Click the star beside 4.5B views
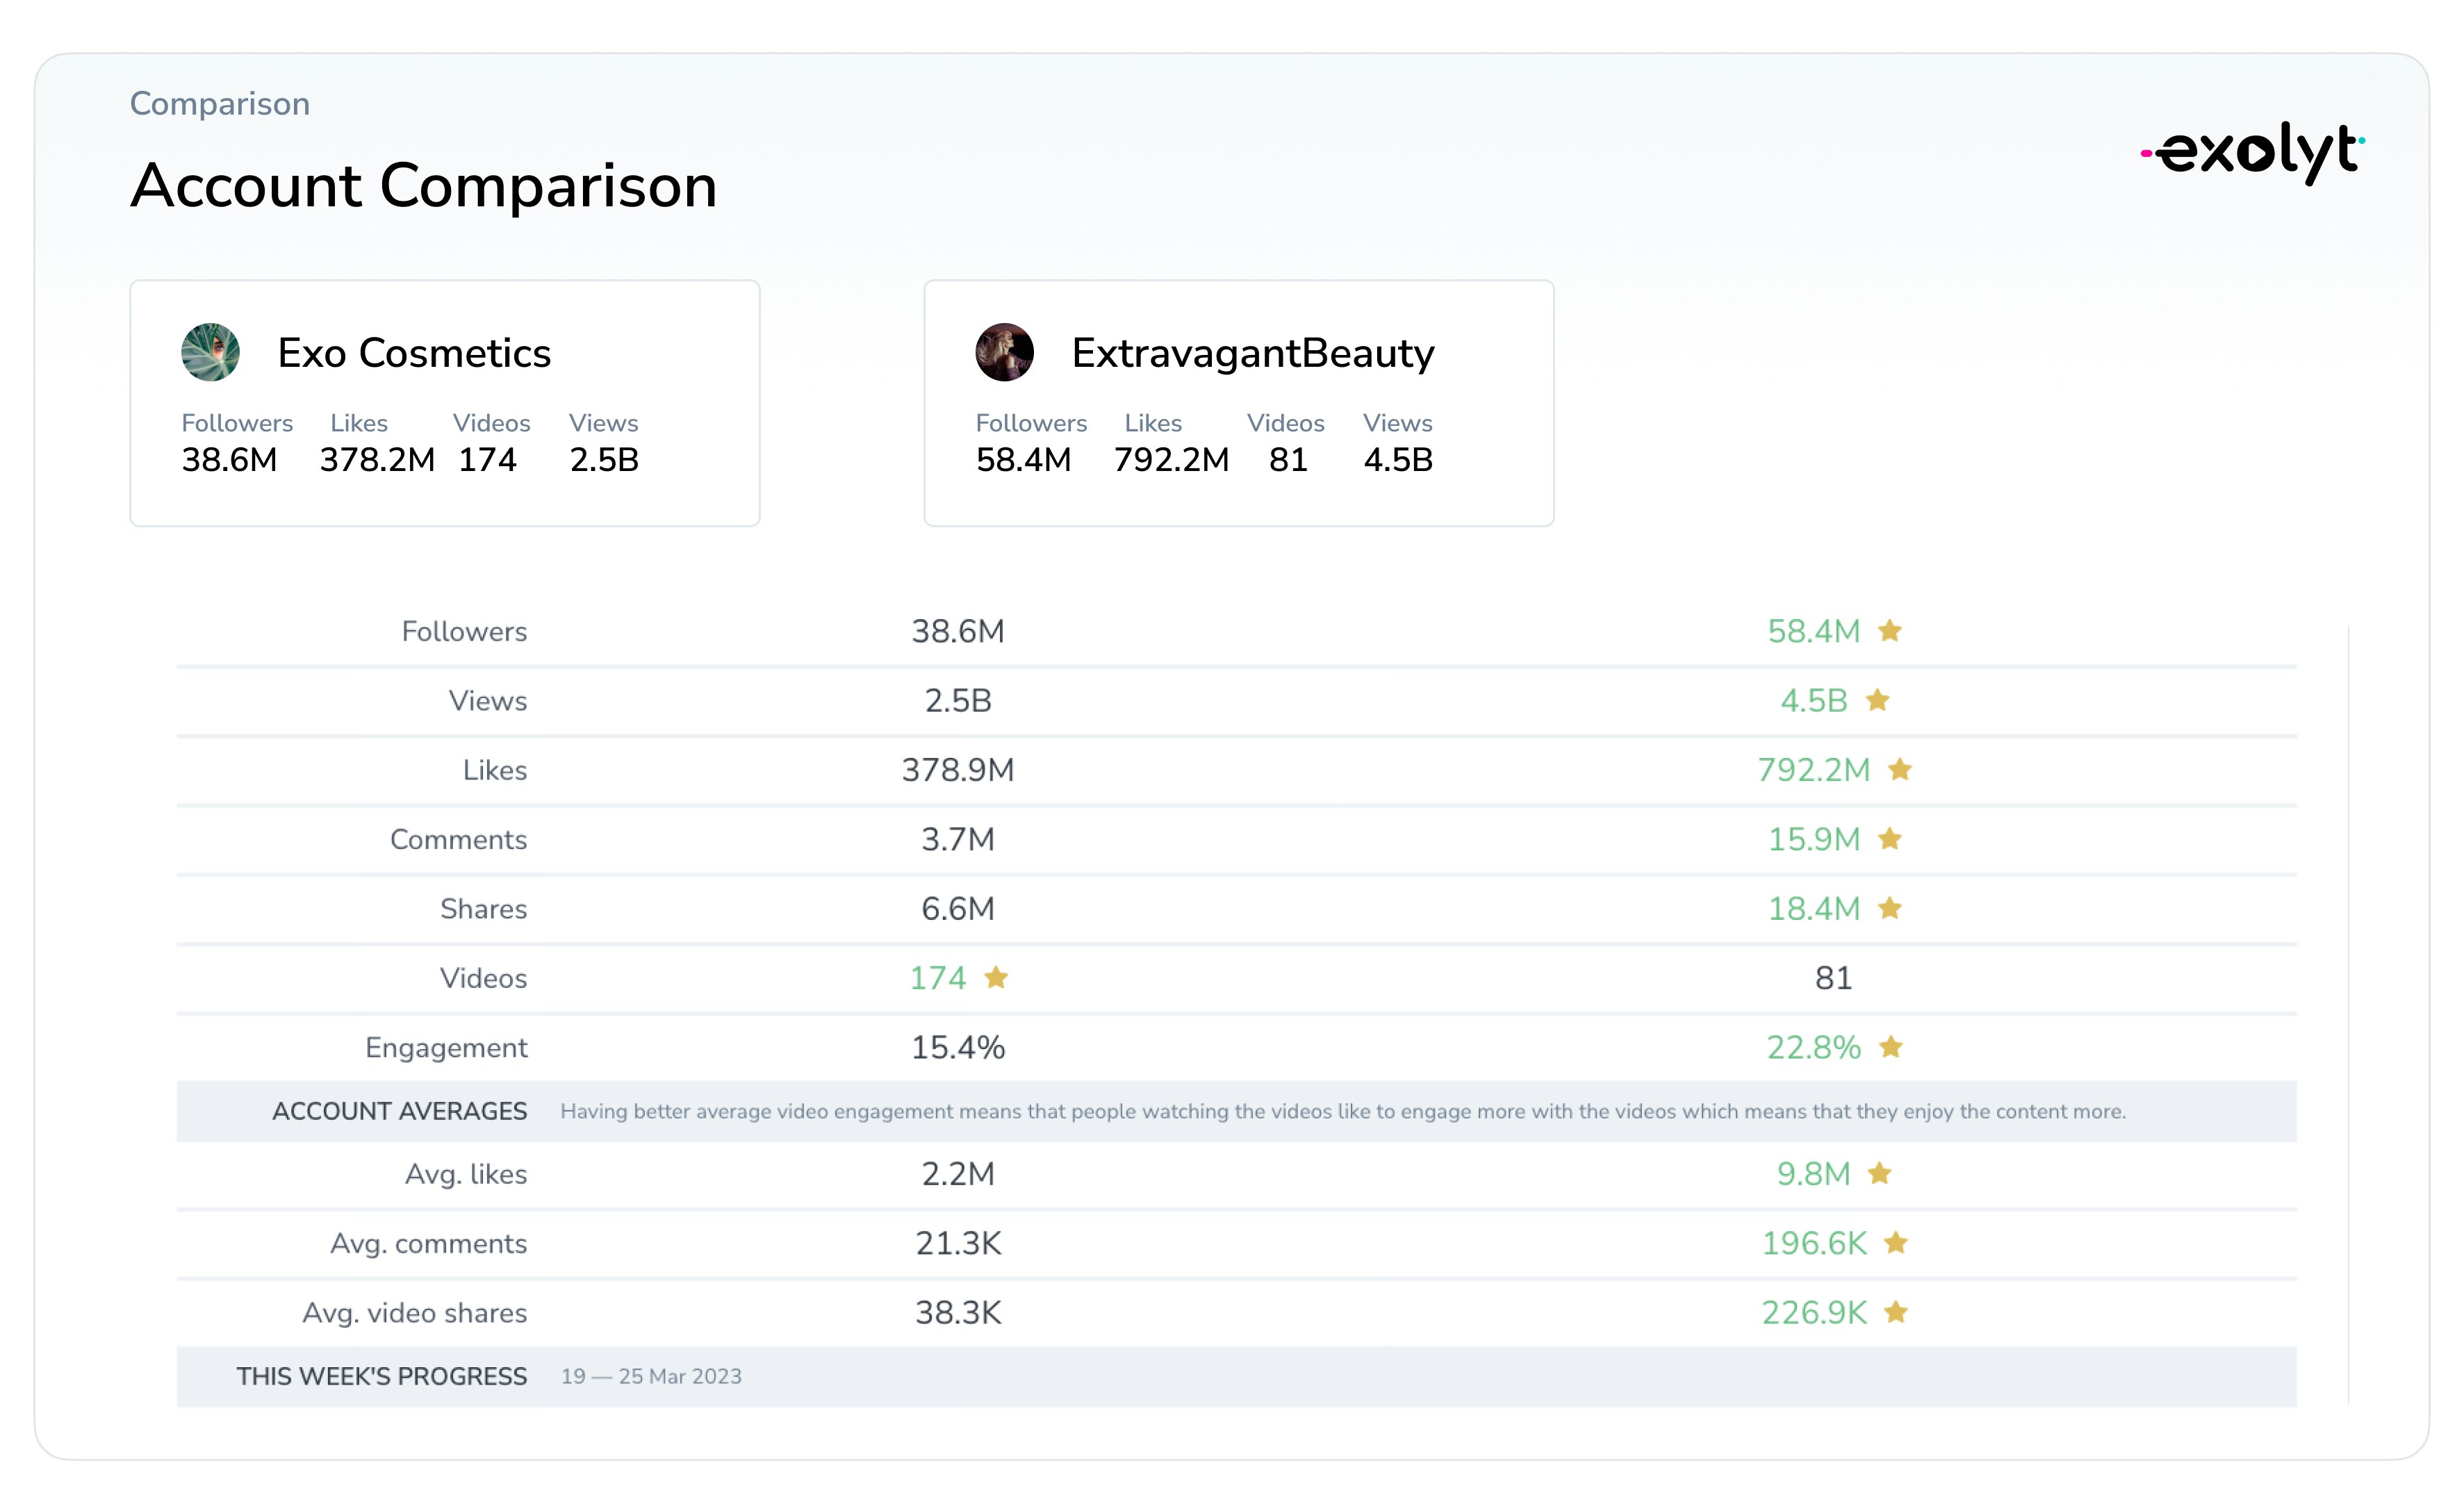This screenshot has height=1511, width=2464. coord(1878,700)
